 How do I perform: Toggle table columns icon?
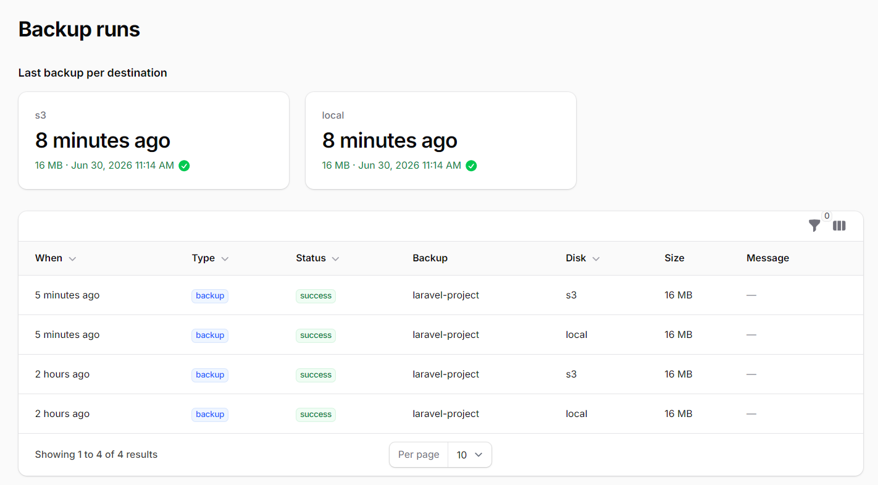click(x=839, y=226)
